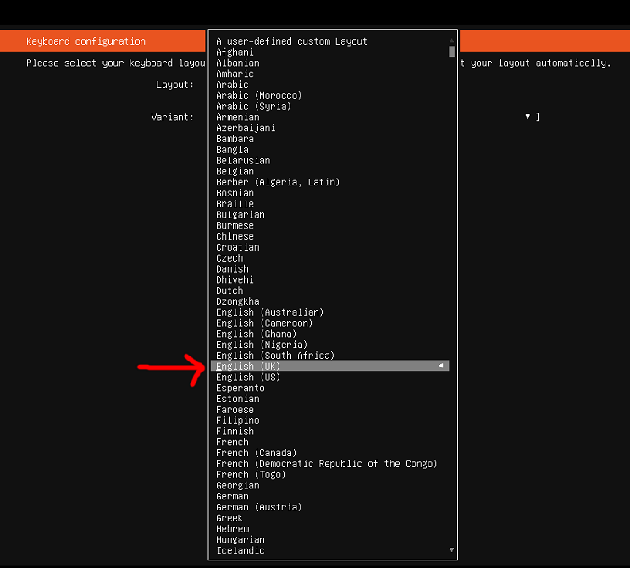Pick Dzongkha keyboard layout

pyautogui.click(x=237, y=301)
